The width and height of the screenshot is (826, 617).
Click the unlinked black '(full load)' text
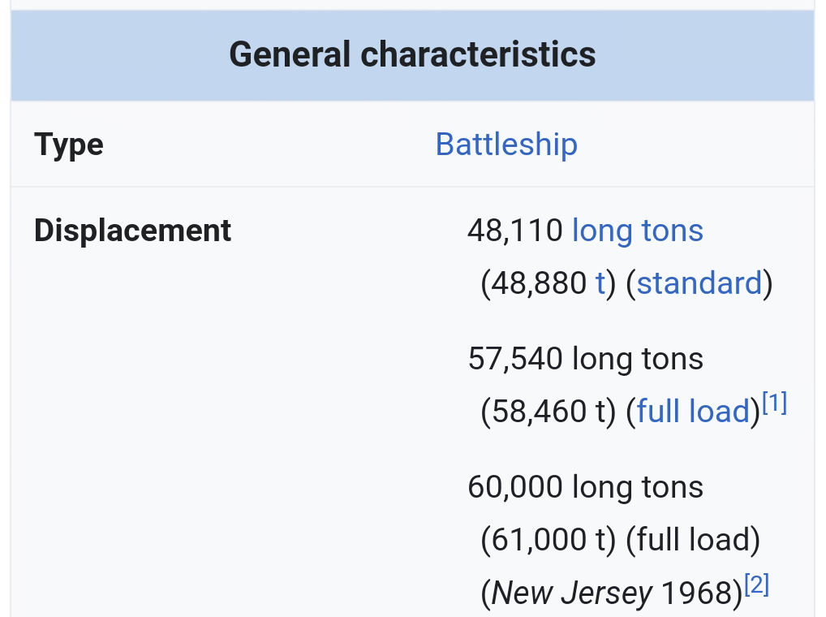tap(693, 540)
